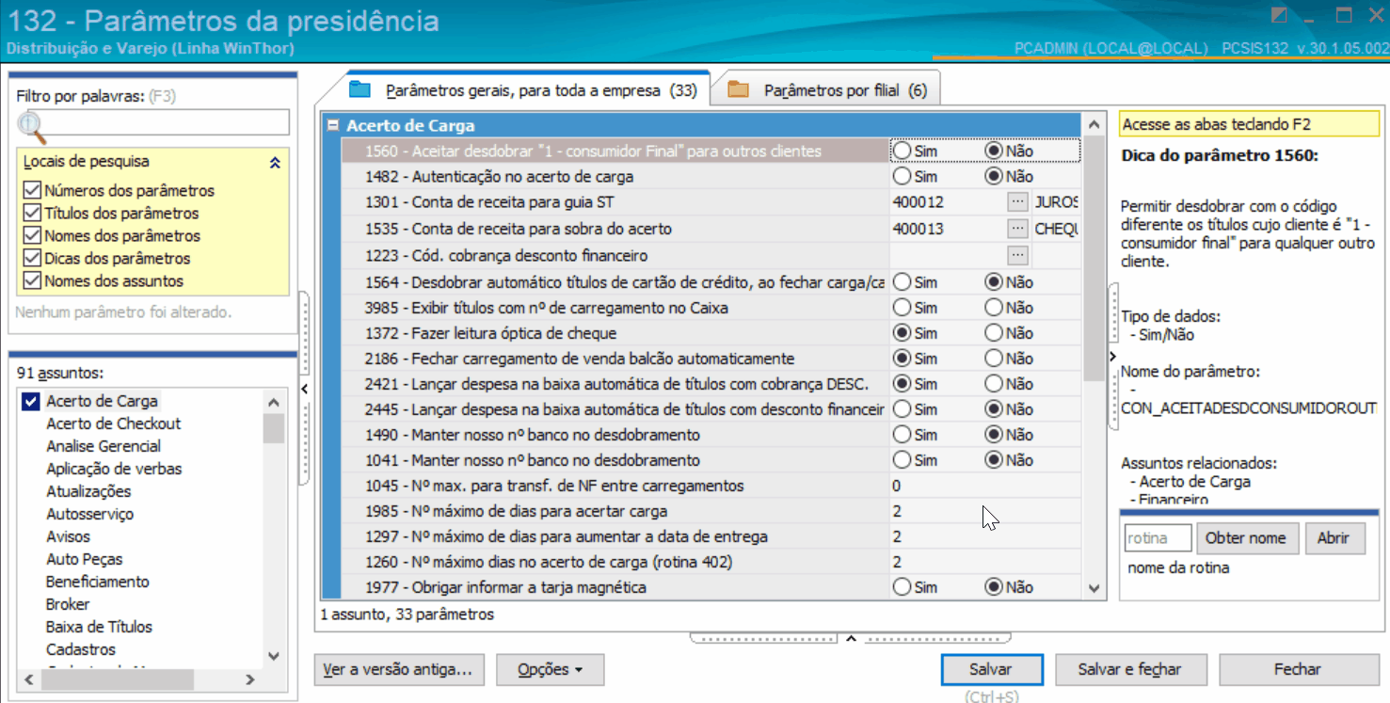Viewport: 1390px width, 703px height.
Task: Click right hint panel collapse arrow
Action: pyautogui.click(x=1112, y=357)
